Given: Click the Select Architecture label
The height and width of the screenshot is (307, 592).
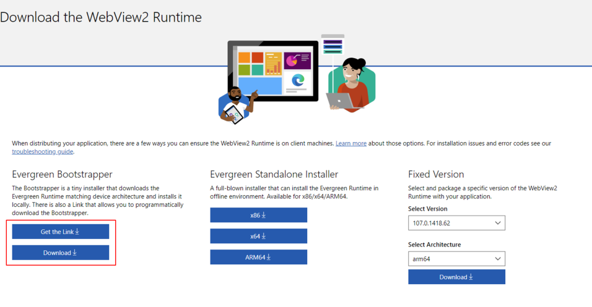Looking at the screenshot, I should 435,245.
